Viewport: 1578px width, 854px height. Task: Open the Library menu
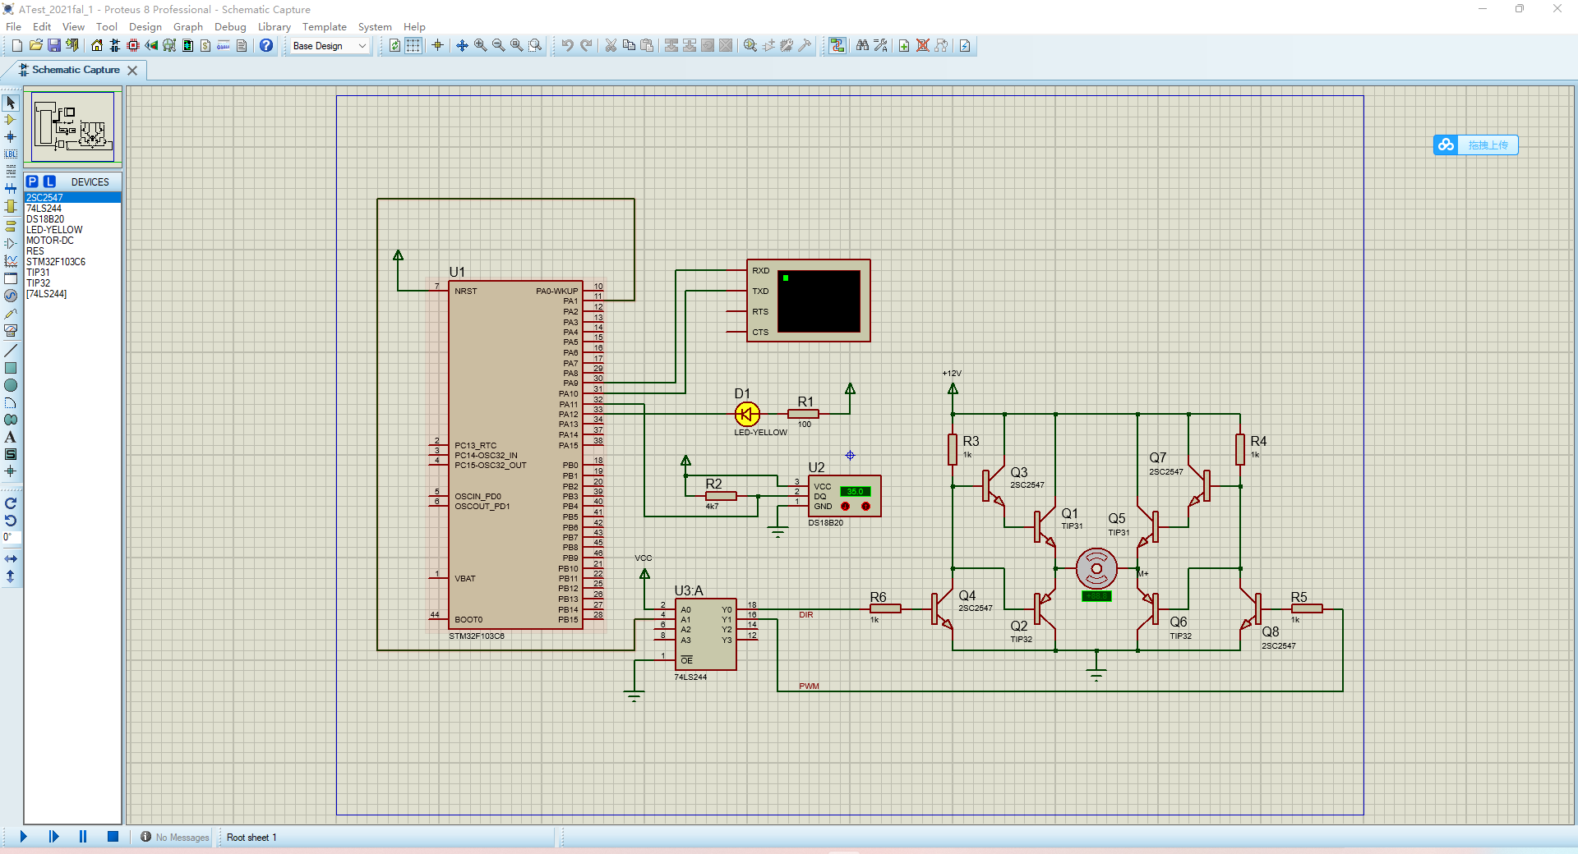pyautogui.click(x=275, y=27)
